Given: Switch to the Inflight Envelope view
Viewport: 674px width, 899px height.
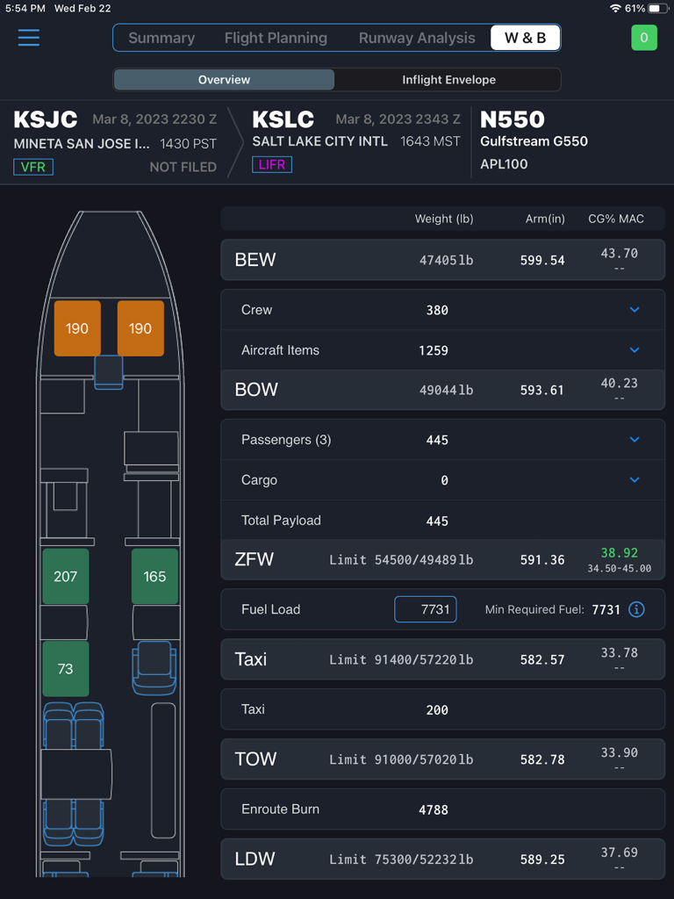Looking at the screenshot, I should point(448,79).
